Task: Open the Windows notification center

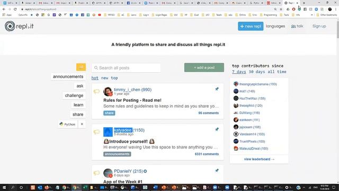Action: coord(334,187)
